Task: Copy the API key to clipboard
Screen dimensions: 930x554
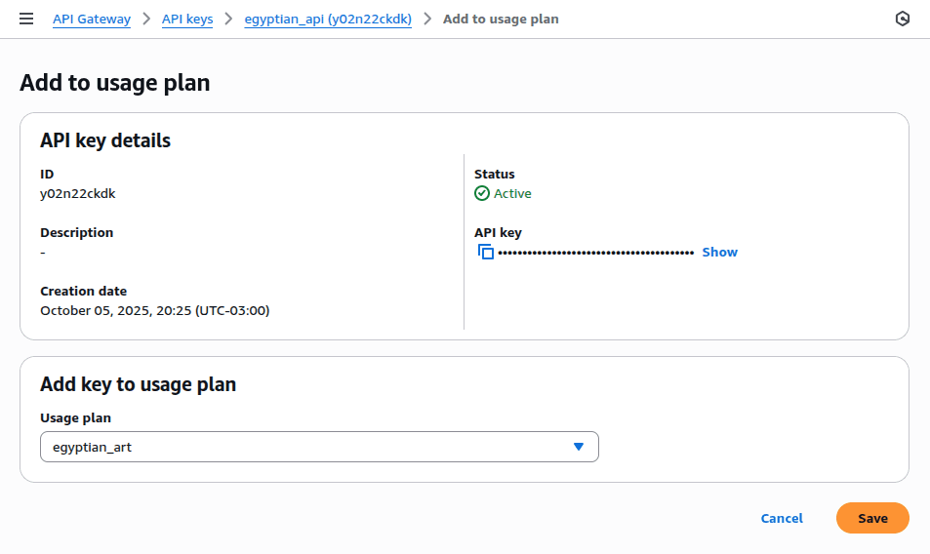Action: click(x=485, y=252)
